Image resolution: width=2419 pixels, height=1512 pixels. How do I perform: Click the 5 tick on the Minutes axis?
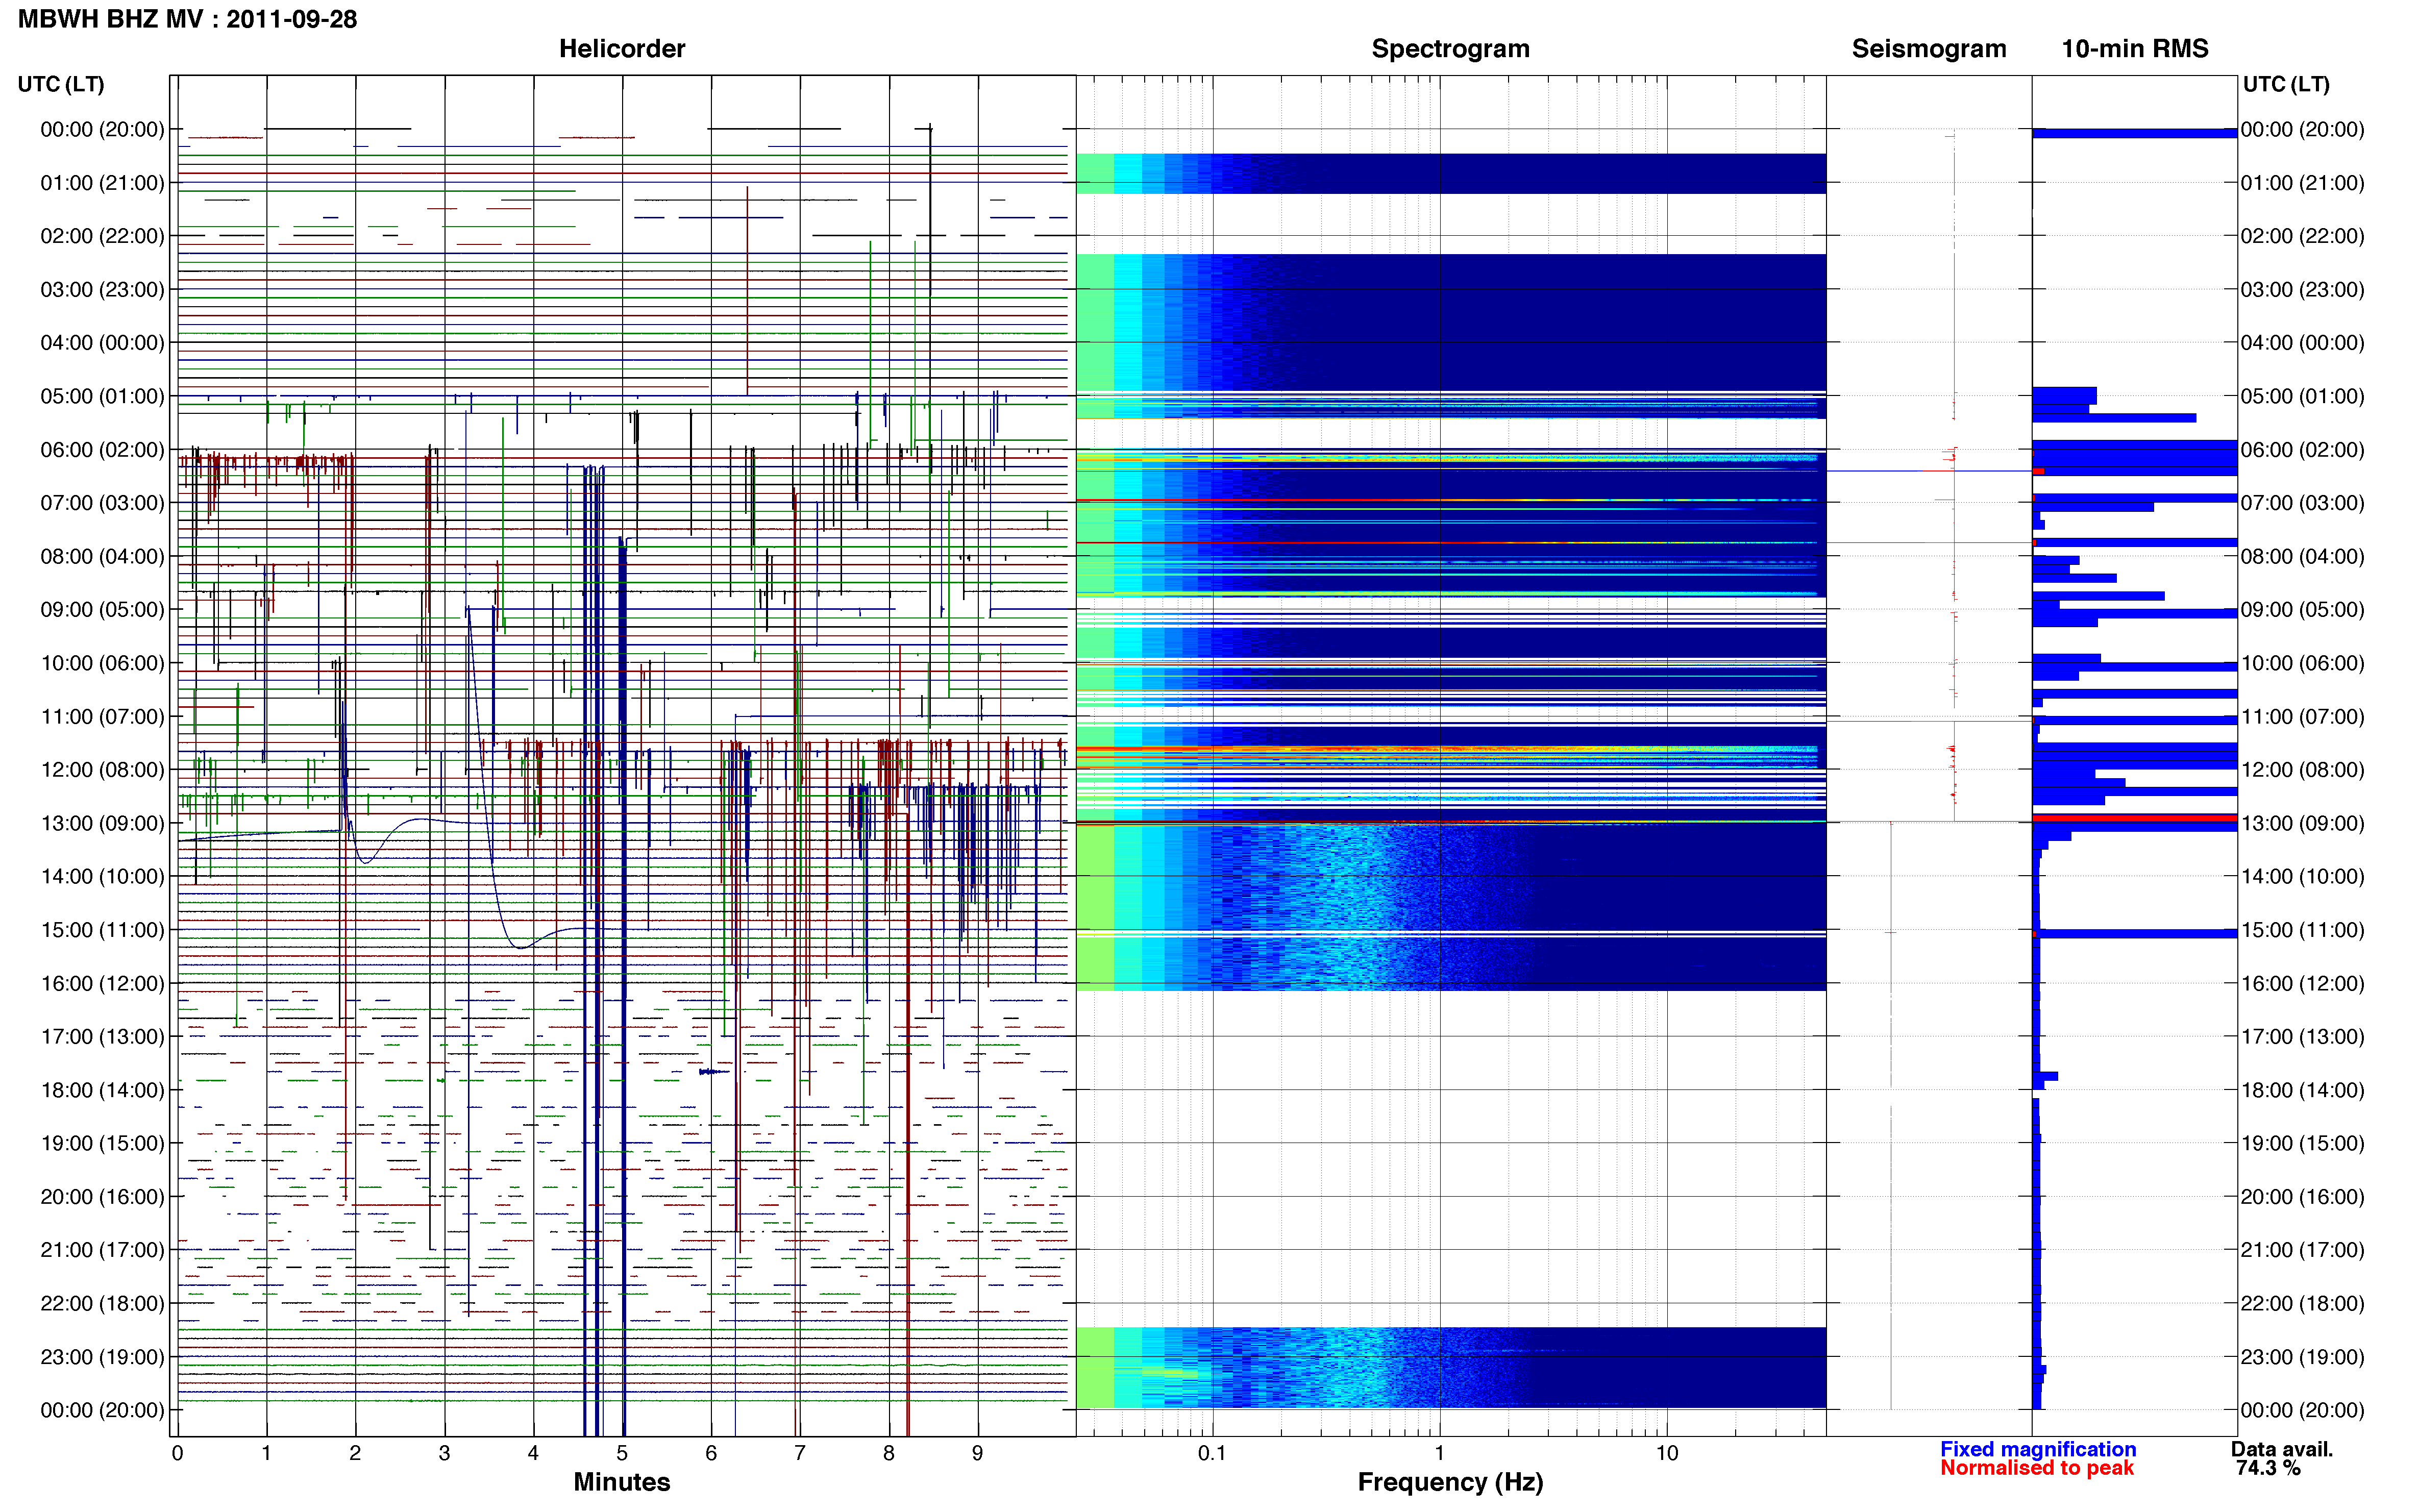(x=622, y=1453)
